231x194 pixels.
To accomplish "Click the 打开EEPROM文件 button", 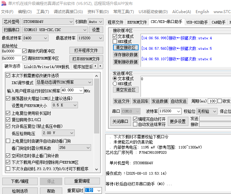I will pos(86,59).
